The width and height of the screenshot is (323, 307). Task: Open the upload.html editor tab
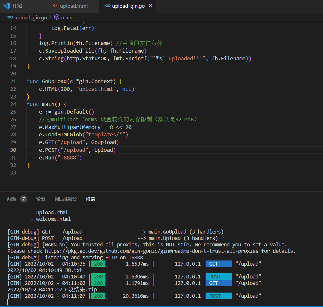74,6
